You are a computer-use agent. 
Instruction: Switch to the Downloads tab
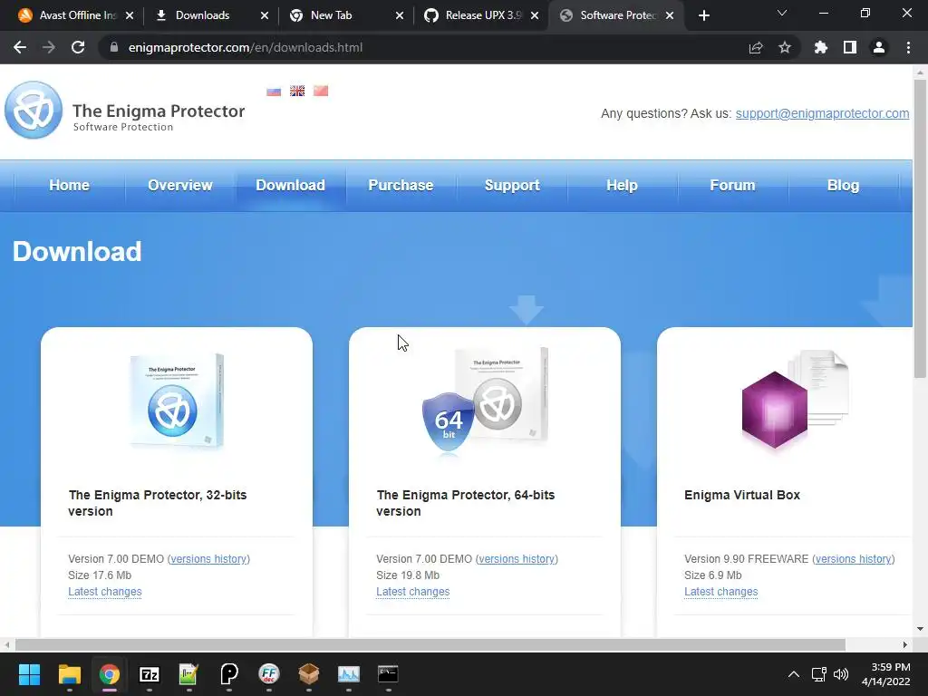[202, 15]
